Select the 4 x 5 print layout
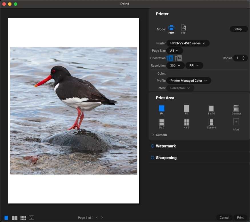Image resolution: width=250 pixels, height=222 pixels. point(186,124)
